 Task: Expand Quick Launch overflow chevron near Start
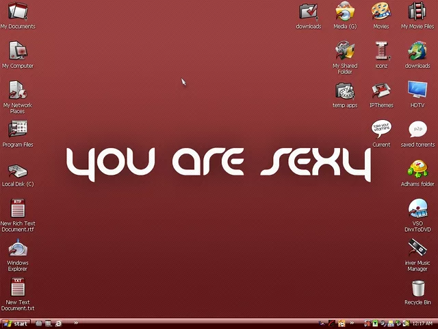coord(76,323)
